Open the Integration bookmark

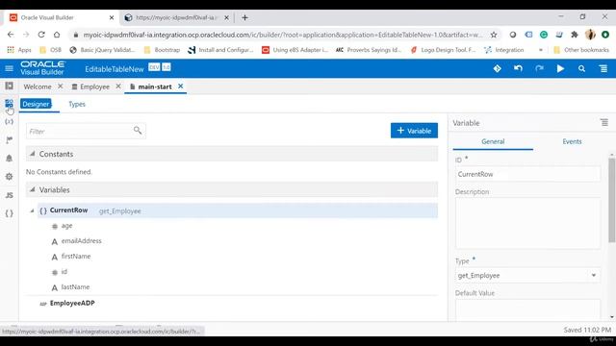504,50
